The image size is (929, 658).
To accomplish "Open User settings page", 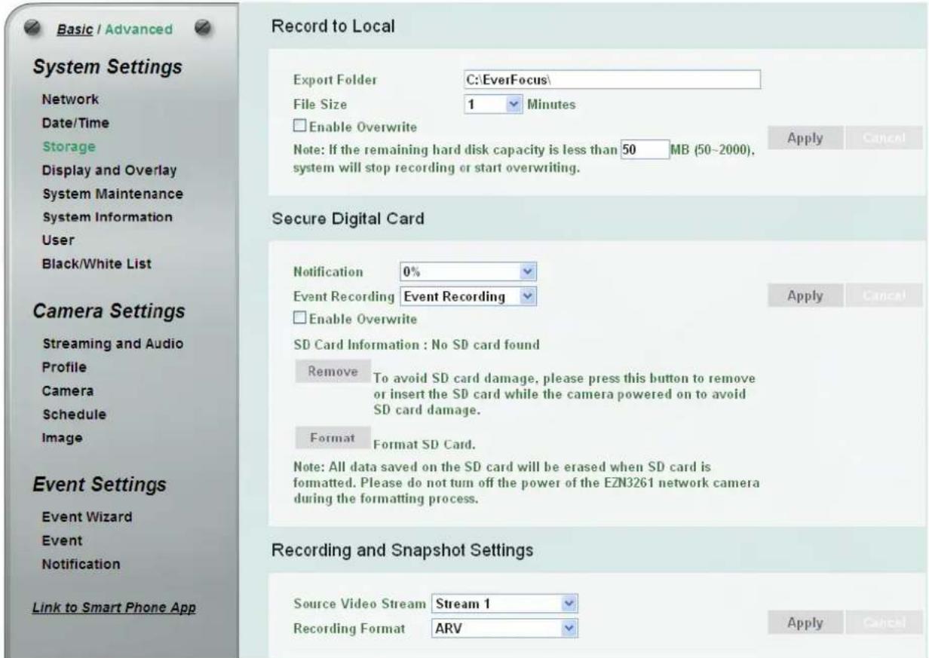I will click(60, 240).
